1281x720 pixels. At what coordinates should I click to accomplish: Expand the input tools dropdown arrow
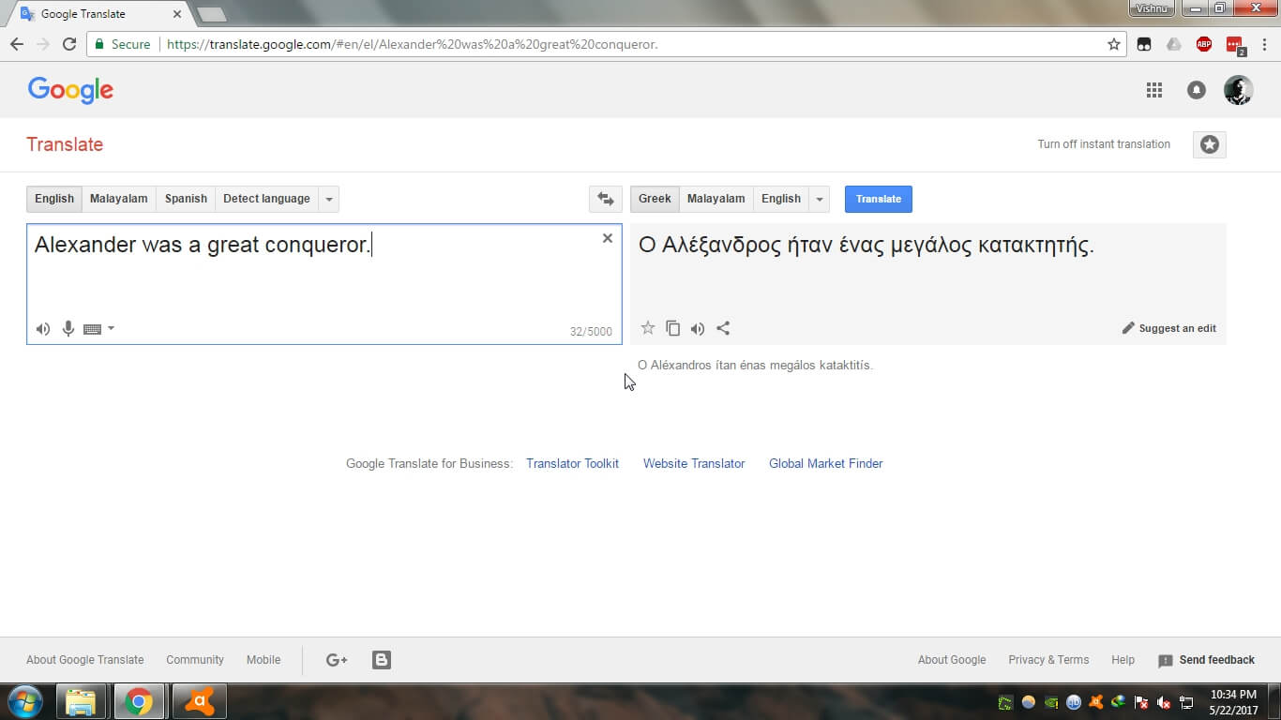coord(112,328)
